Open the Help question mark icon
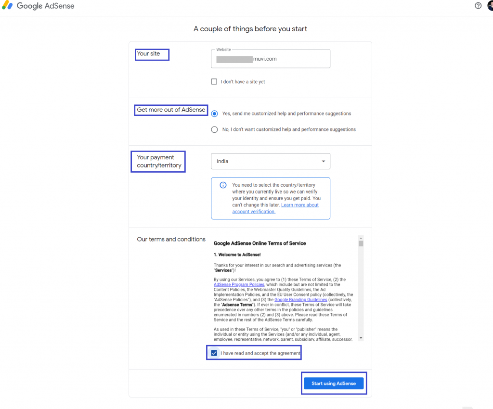 pos(478,5)
